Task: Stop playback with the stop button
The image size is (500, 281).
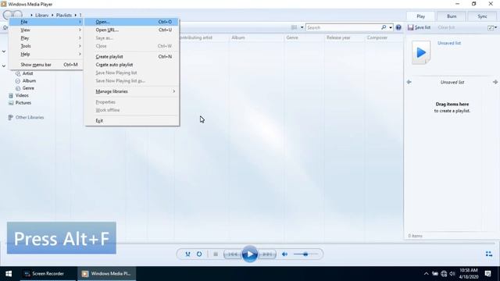Action: tap(216, 254)
